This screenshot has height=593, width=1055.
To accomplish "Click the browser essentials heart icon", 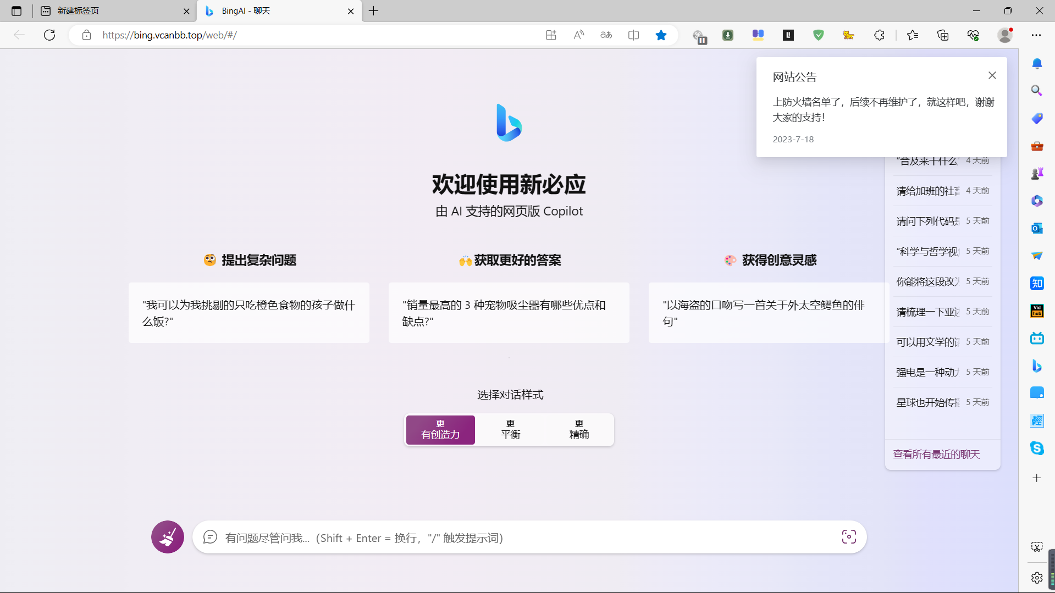I will 973,35.
